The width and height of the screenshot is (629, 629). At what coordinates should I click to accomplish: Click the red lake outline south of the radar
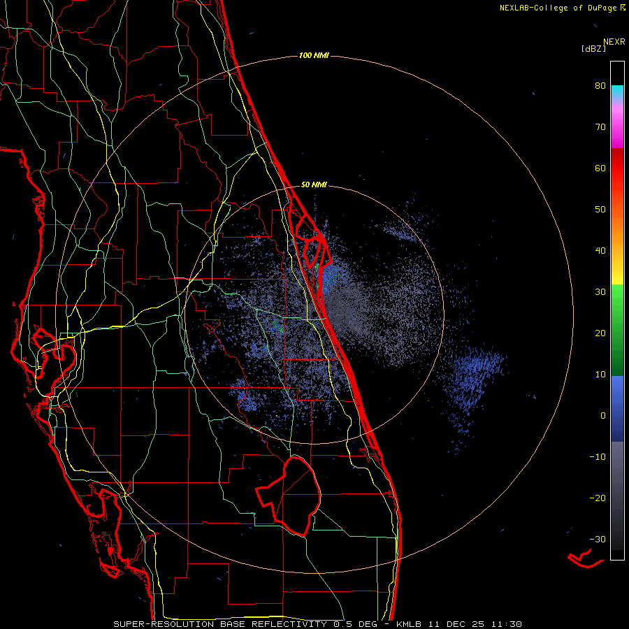pyautogui.click(x=289, y=496)
